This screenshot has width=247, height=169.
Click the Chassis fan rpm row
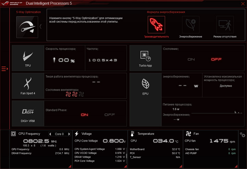point(210,149)
